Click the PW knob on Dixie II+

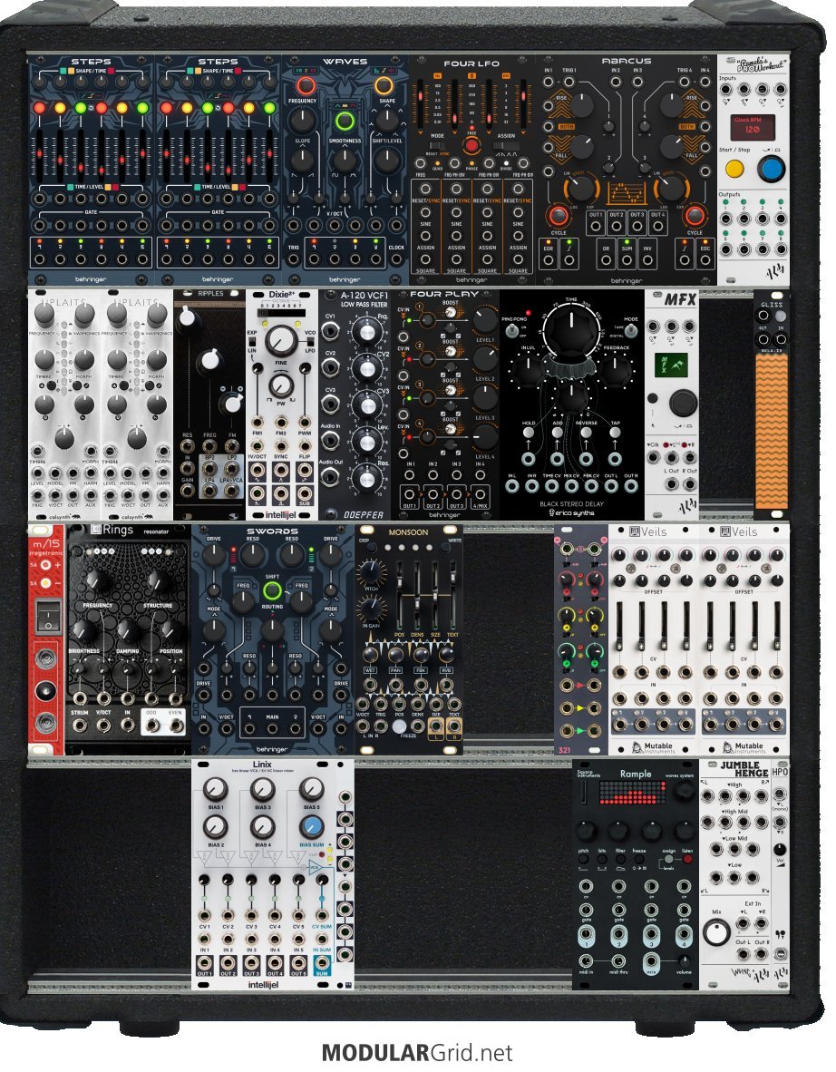tap(281, 385)
